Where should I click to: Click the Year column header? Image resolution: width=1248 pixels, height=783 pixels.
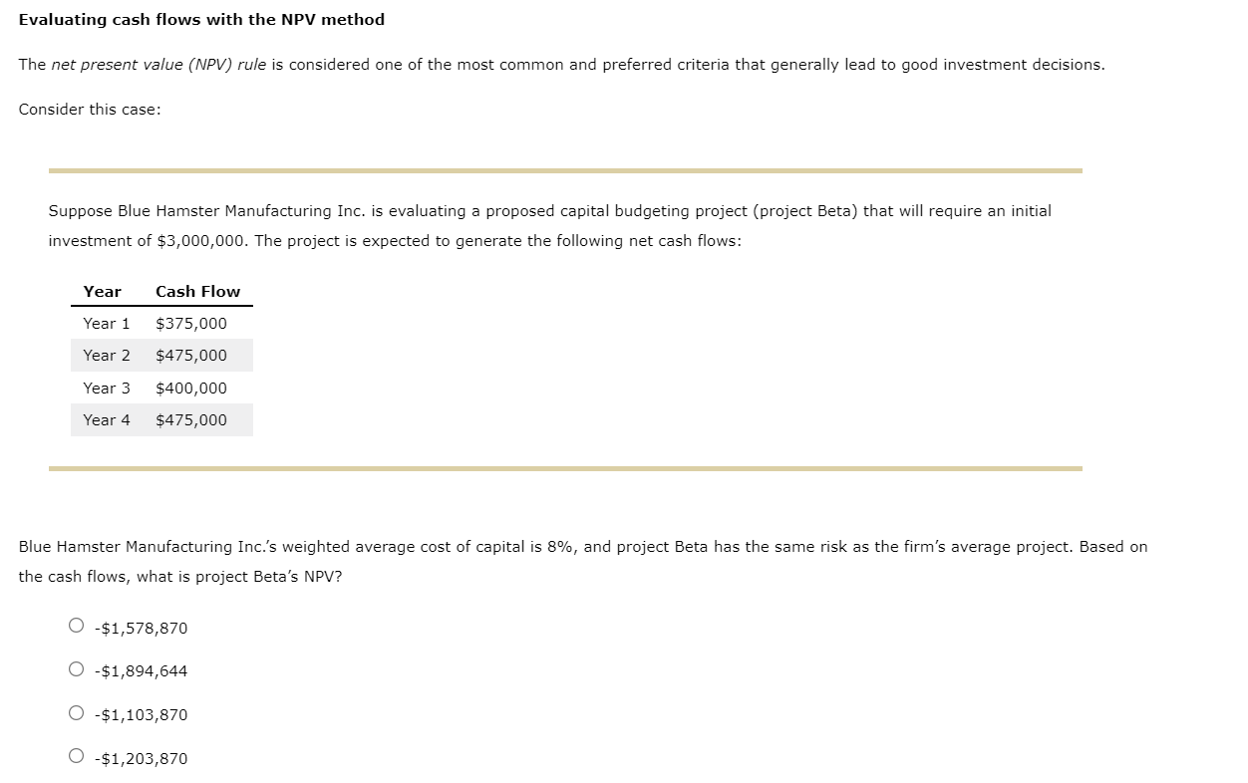coord(102,291)
